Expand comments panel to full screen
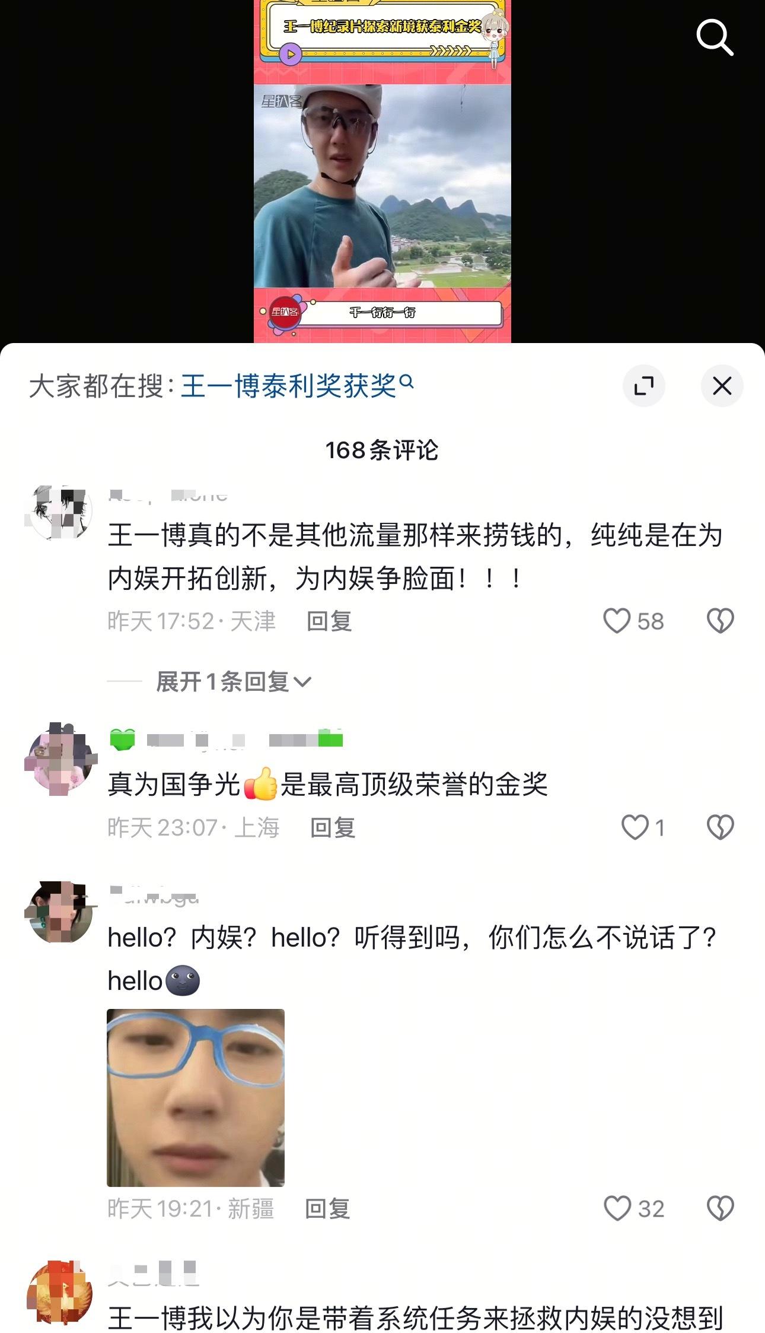765x1333 pixels. click(644, 386)
